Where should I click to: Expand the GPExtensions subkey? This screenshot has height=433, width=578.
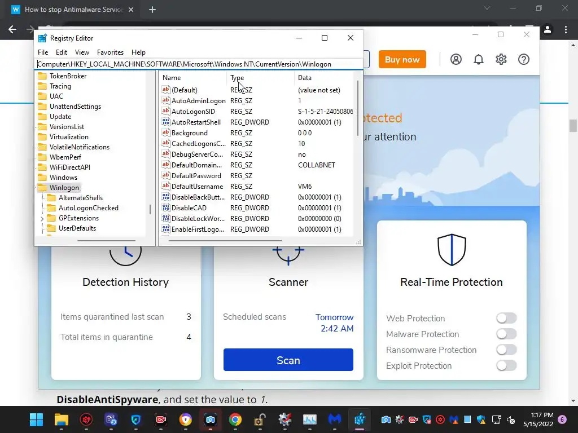click(42, 219)
